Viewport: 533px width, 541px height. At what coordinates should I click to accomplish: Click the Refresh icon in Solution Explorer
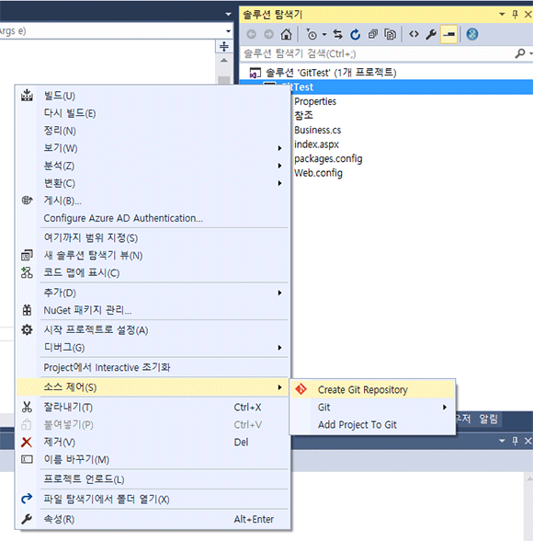[x=356, y=34]
